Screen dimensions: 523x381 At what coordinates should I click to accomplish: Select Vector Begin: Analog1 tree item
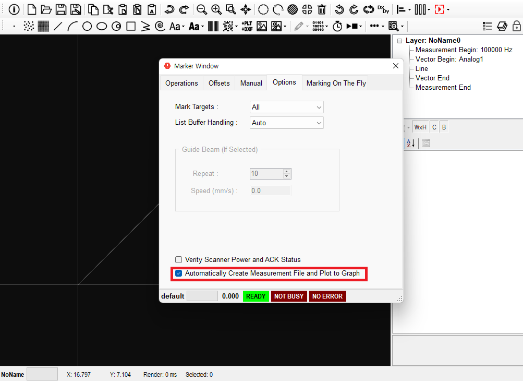pos(449,59)
